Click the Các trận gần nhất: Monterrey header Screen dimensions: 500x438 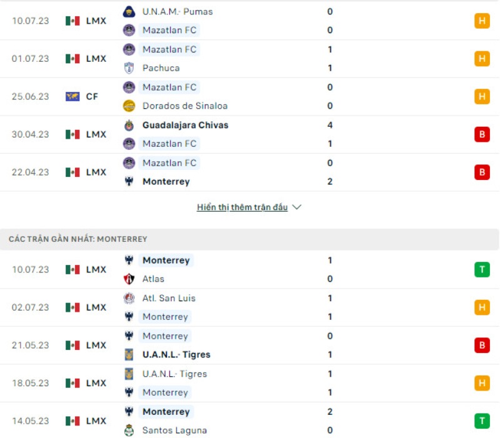coord(78,239)
